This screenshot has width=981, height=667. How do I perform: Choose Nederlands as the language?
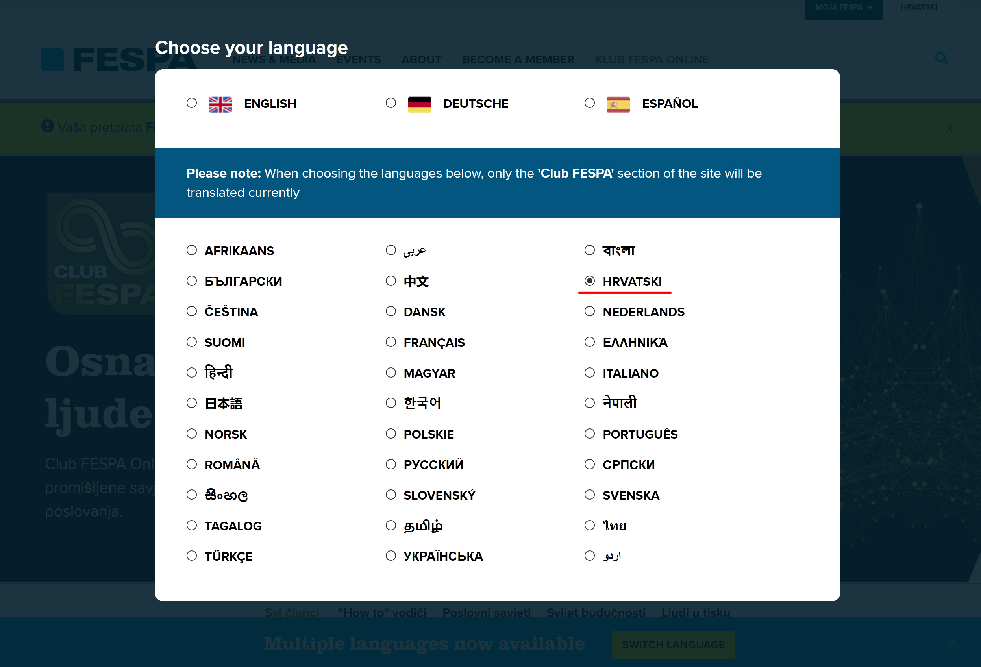click(590, 311)
